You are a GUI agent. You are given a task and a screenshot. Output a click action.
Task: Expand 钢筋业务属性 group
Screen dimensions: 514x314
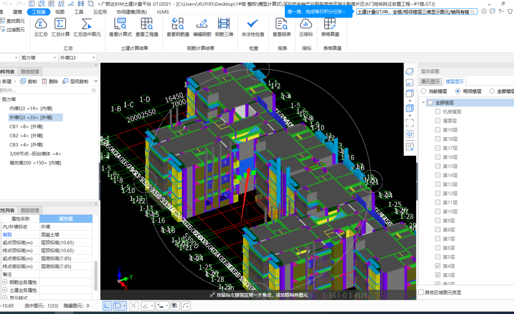(5, 282)
